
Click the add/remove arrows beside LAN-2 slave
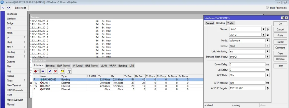pos(268,35)
